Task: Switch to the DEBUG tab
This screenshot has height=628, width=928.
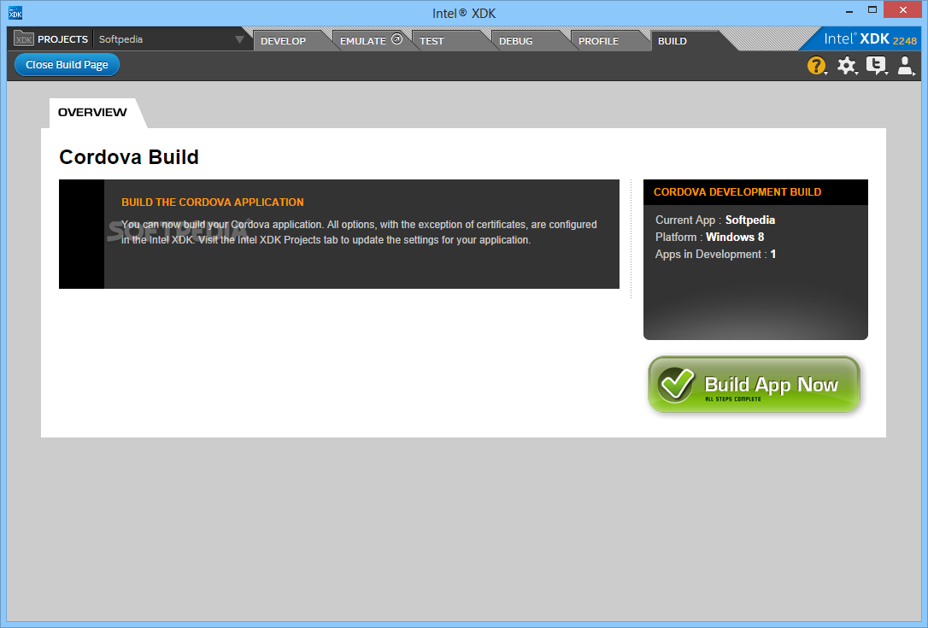Action: tap(515, 41)
